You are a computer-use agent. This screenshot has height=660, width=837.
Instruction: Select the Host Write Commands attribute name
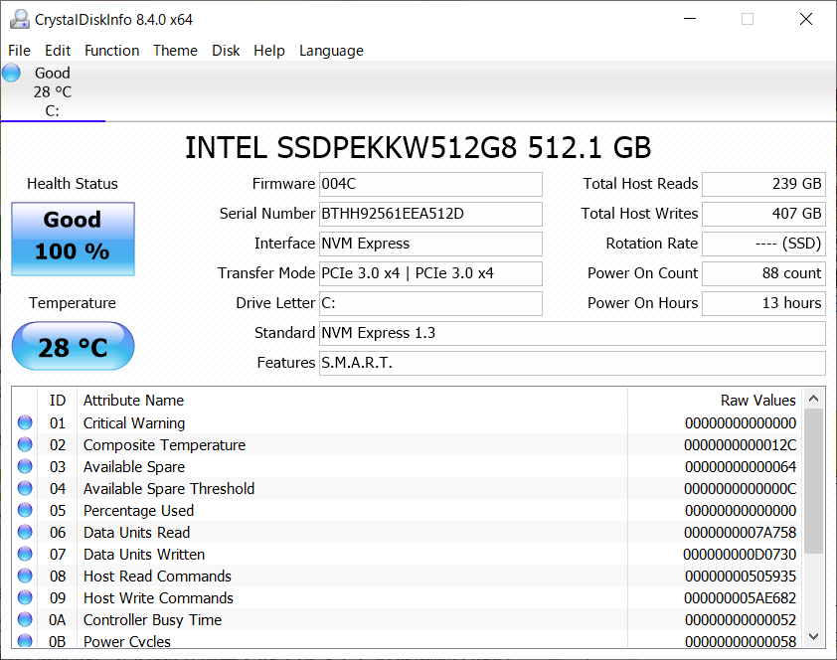[158, 598]
